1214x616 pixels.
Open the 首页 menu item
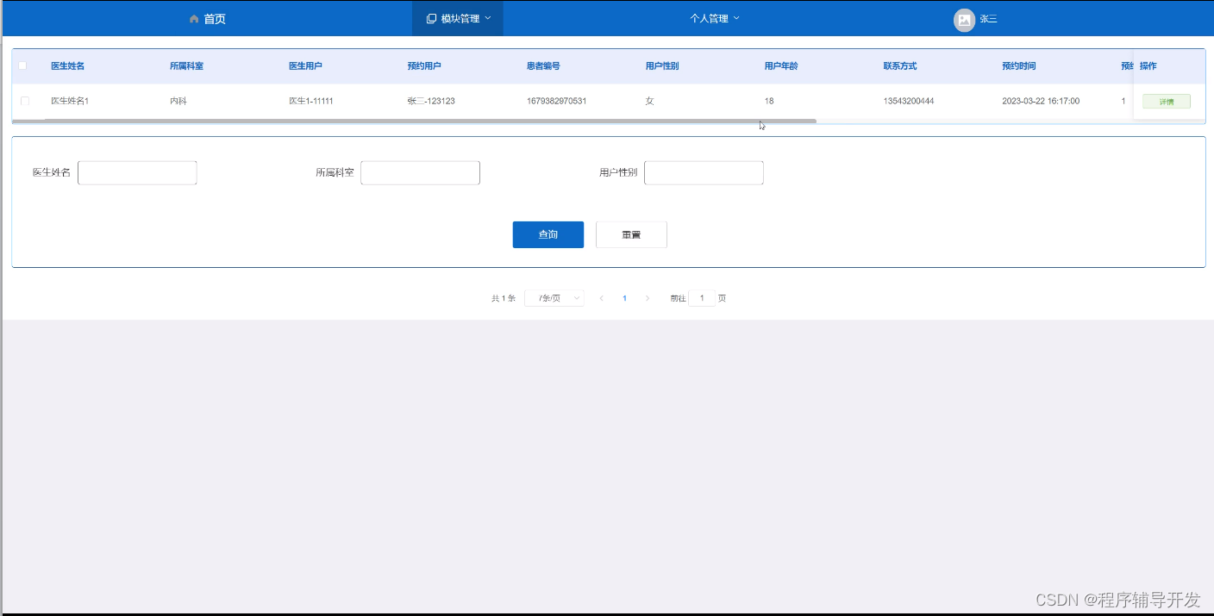click(208, 19)
